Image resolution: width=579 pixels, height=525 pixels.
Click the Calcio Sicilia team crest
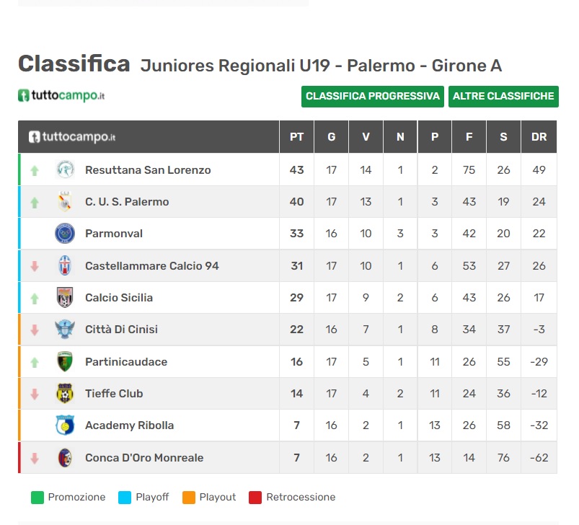65,298
